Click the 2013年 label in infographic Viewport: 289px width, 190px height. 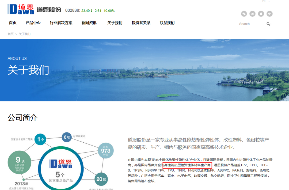coord(21,184)
